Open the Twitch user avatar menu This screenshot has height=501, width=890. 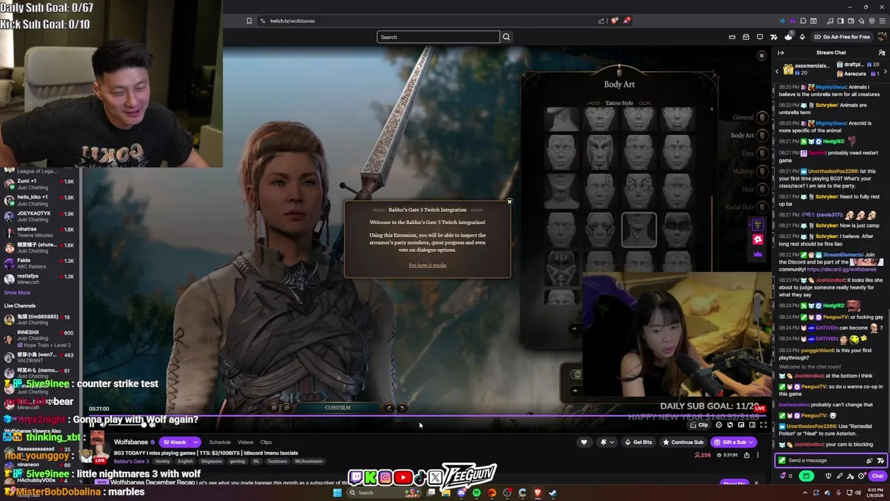click(882, 37)
